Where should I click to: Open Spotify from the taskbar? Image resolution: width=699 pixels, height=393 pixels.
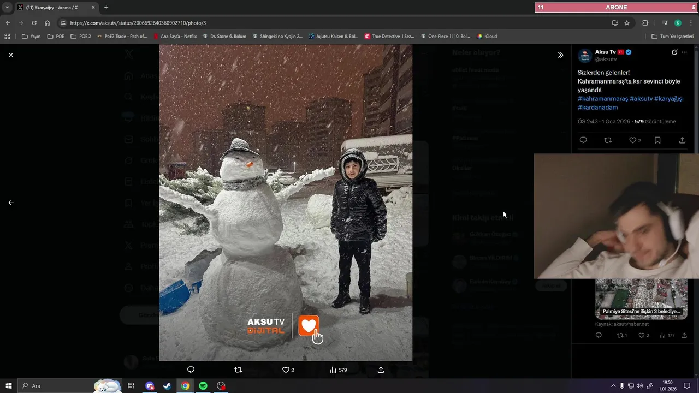click(203, 386)
